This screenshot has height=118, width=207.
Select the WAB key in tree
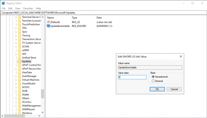point(25,91)
